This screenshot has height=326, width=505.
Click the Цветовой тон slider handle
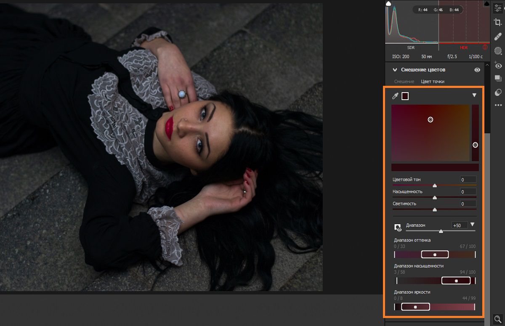435,185
